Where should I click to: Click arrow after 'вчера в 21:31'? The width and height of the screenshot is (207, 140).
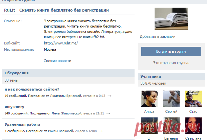pos(108,113)
